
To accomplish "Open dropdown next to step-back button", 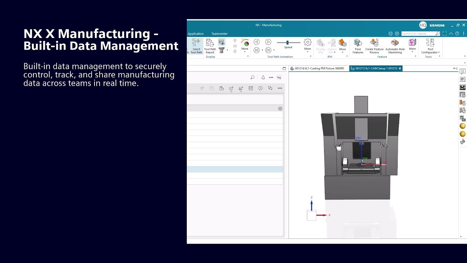I will pyautogui.click(x=262, y=50).
